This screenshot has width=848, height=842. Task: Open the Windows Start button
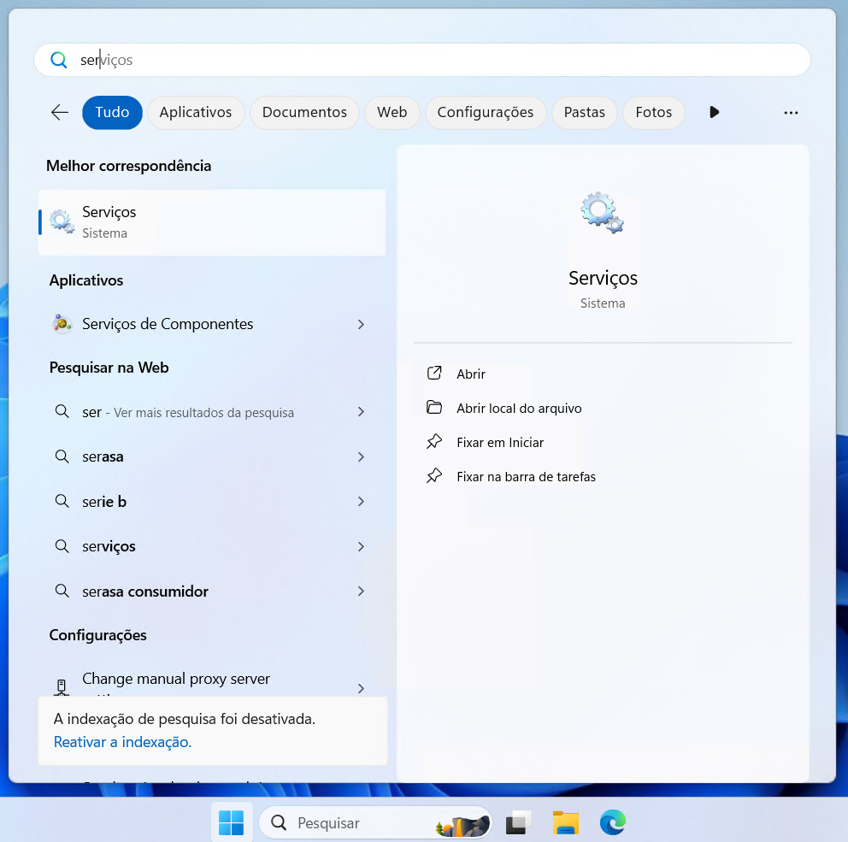pyautogui.click(x=232, y=822)
